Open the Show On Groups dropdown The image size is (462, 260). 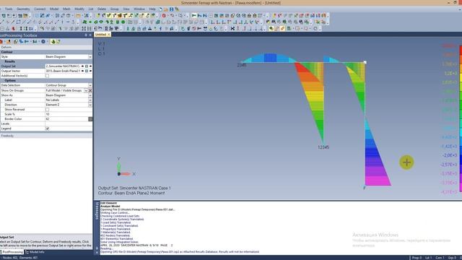[x=86, y=90]
